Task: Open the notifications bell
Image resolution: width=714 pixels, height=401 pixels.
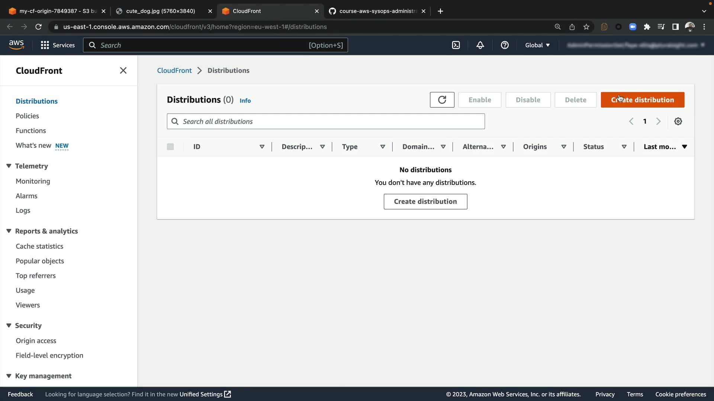Action: [x=480, y=45]
